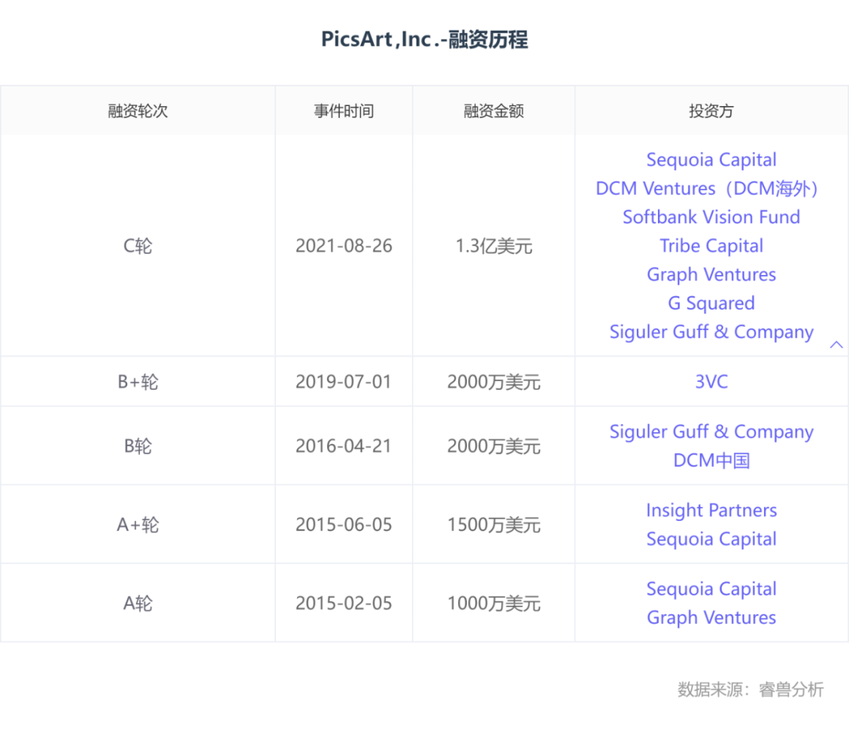This screenshot has height=733, width=849.
Task: Click the 融资轮次 column header
Action: [x=138, y=111]
